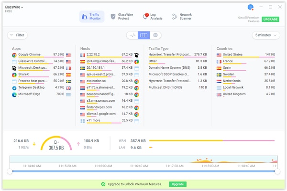Screen dimensions: 287x191
Task: Click the Spain flag beside ipv4.imgur.map host
Action: (83, 62)
